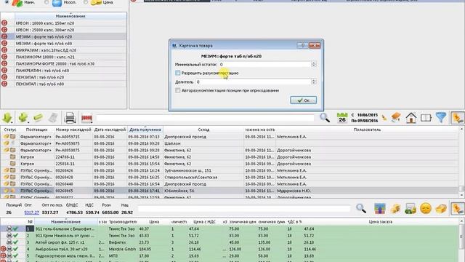Select ПАНЗИНОРМ ФОРТЕ 20000 row
This screenshot has width=465, height=262.
(64, 63)
